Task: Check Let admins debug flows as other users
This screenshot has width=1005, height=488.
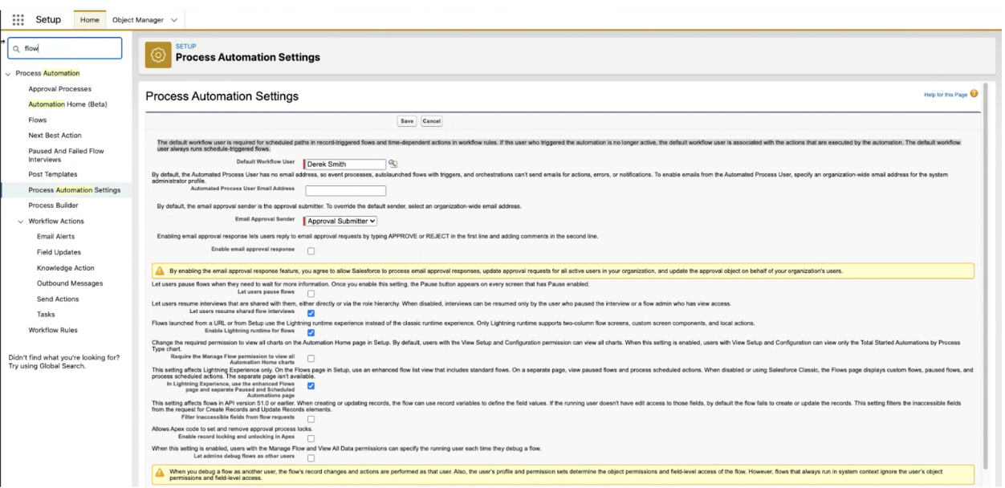Action: [311, 458]
